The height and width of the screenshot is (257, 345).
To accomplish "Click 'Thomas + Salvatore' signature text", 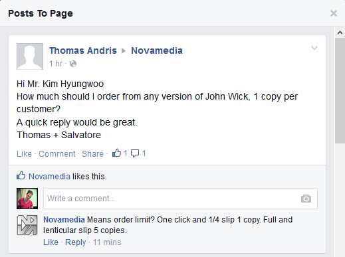I will click(x=59, y=135).
